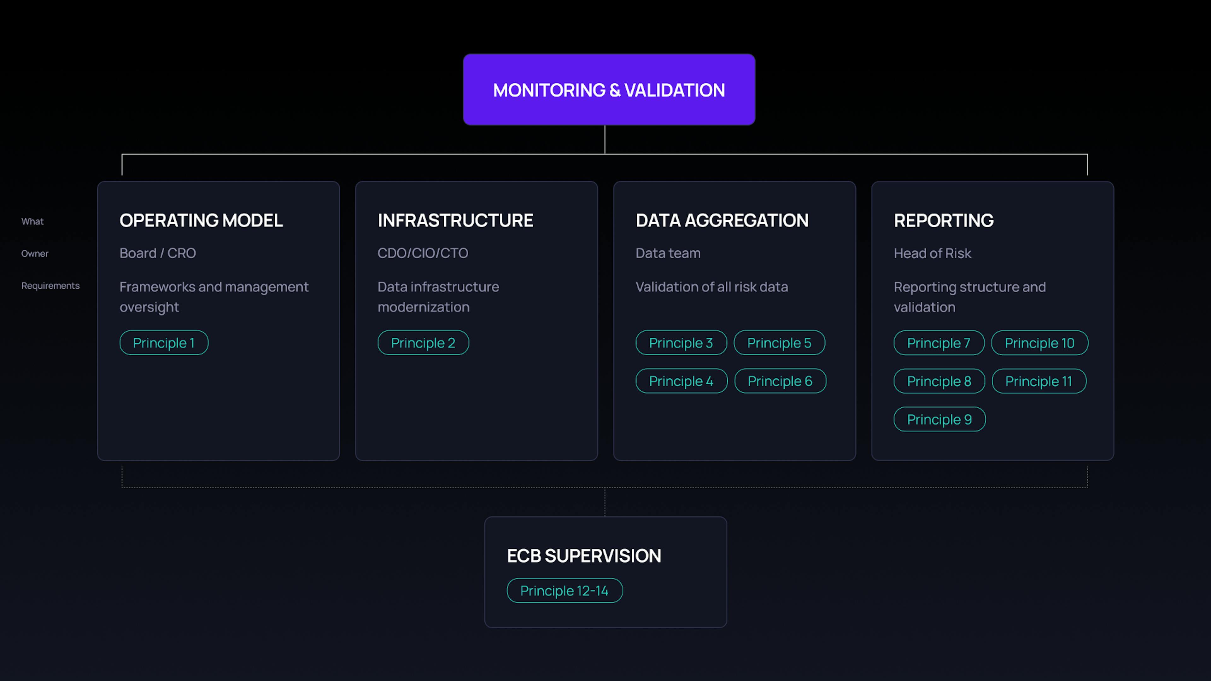Select the Principle 1 pill

(x=164, y=343)
